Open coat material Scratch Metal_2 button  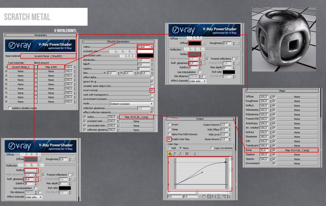click(x=21, y=67)
